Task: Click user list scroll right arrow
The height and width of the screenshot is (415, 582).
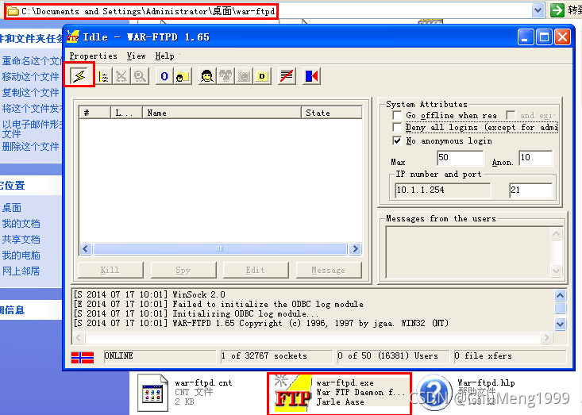Action: pyautogui.click(x=355, y=248)
